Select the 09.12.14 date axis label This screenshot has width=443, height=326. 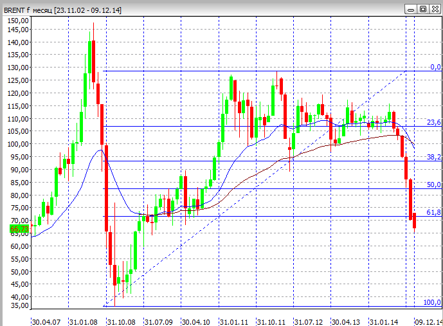coord(428,321)
